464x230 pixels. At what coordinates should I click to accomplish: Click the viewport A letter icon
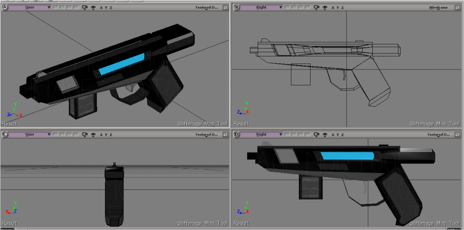(5, 7)
